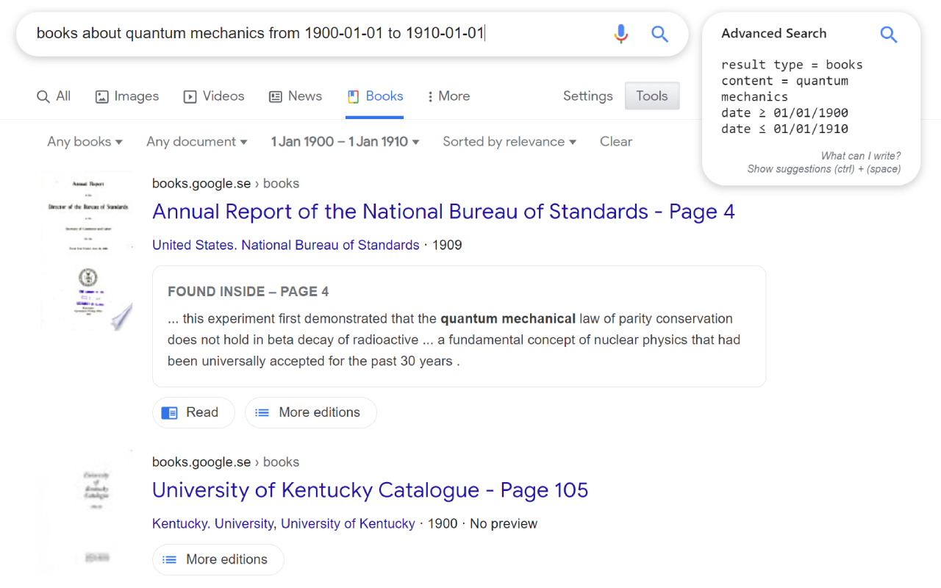
Task: Click the 'date ≤ 01/01/1910' line
Action: pyautogui.click(x=784, y=129)
